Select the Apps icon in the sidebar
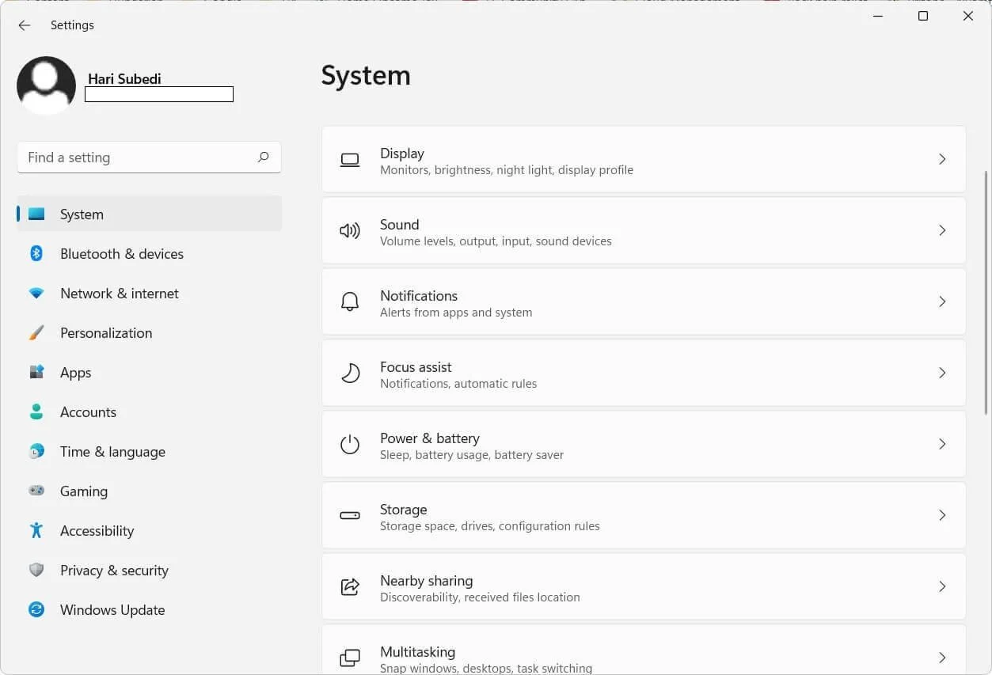 click(x=36, y=372)
